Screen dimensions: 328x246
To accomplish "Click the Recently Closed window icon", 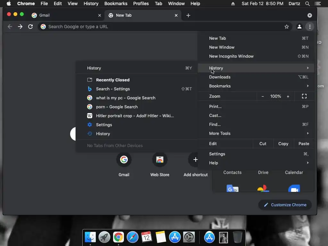I will click(90, 80).
